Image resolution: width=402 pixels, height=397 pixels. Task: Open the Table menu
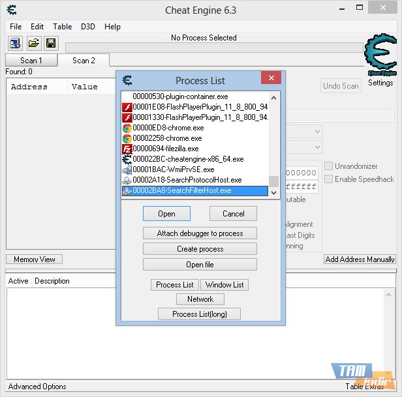point(62,27)
